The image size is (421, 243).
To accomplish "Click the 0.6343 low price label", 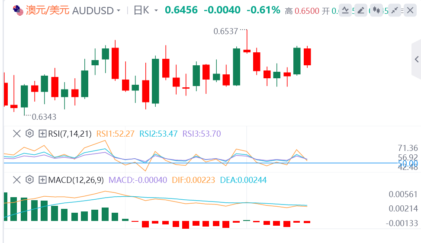I will (x=44, y=117).
